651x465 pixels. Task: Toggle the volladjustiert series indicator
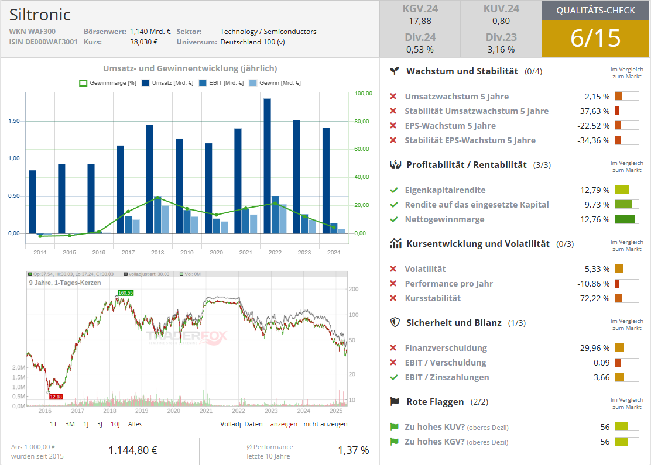[146, 274]
